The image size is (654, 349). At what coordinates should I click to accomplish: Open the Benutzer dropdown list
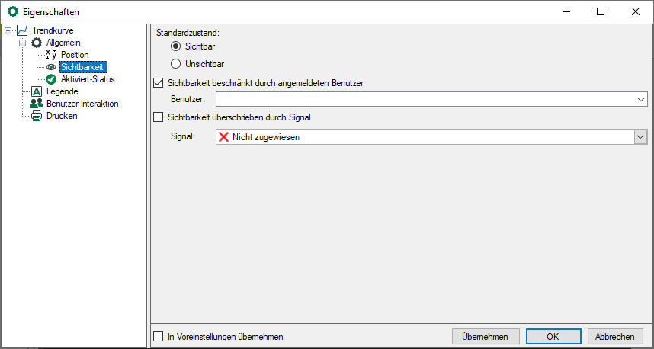tap(640, 99)
